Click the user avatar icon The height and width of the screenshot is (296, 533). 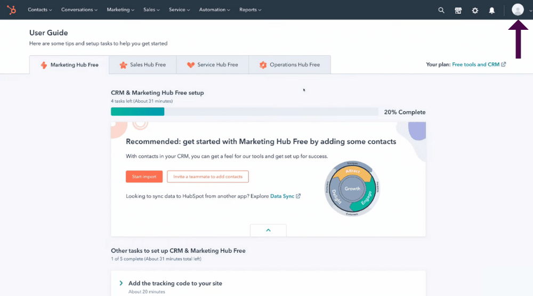pos(518,10)
